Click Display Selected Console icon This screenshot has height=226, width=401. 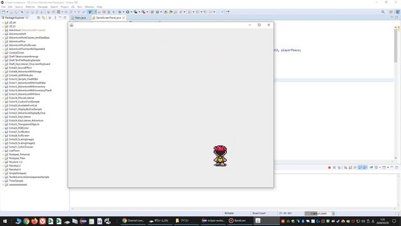tap(376, 168)
